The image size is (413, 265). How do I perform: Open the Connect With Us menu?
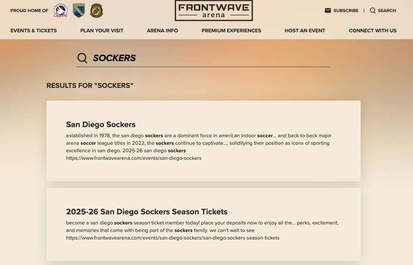pos(373,31)
